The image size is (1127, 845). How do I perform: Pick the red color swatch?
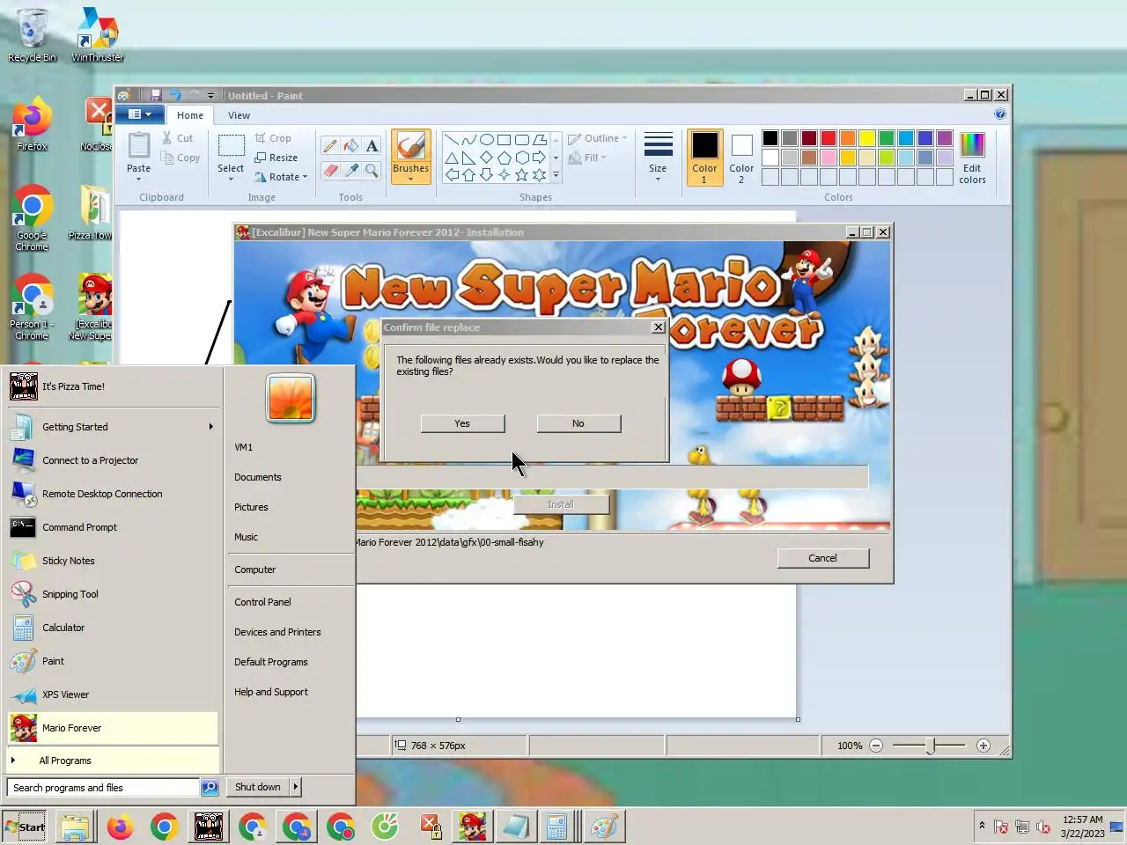(x=829, y=138)
